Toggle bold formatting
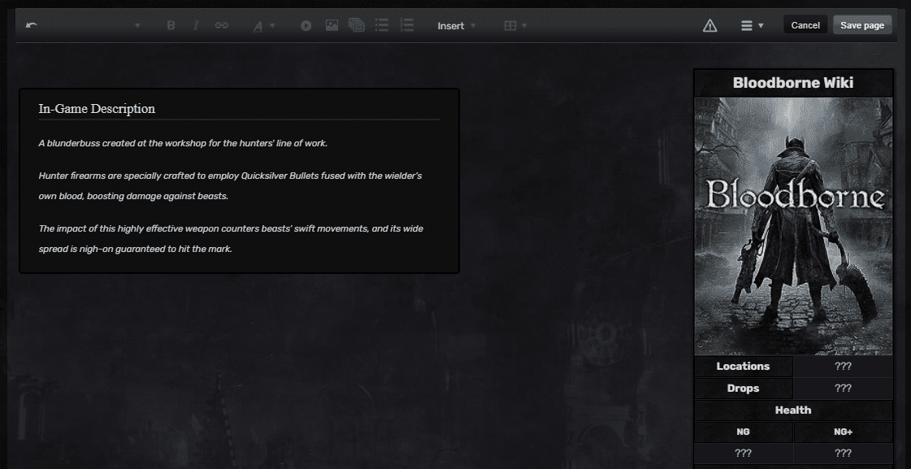911x469 pixels. pyautogui.click(x=171, y=25)
